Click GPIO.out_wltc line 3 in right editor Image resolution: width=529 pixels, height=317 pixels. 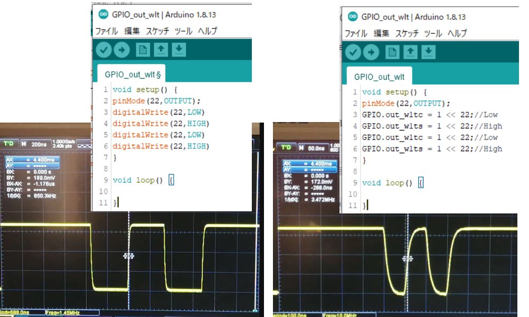(430, 115)
